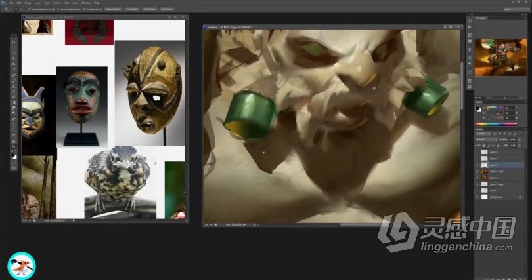
Task: Click the Lock Transparent Pixels icon
Action: pos(484,146)
